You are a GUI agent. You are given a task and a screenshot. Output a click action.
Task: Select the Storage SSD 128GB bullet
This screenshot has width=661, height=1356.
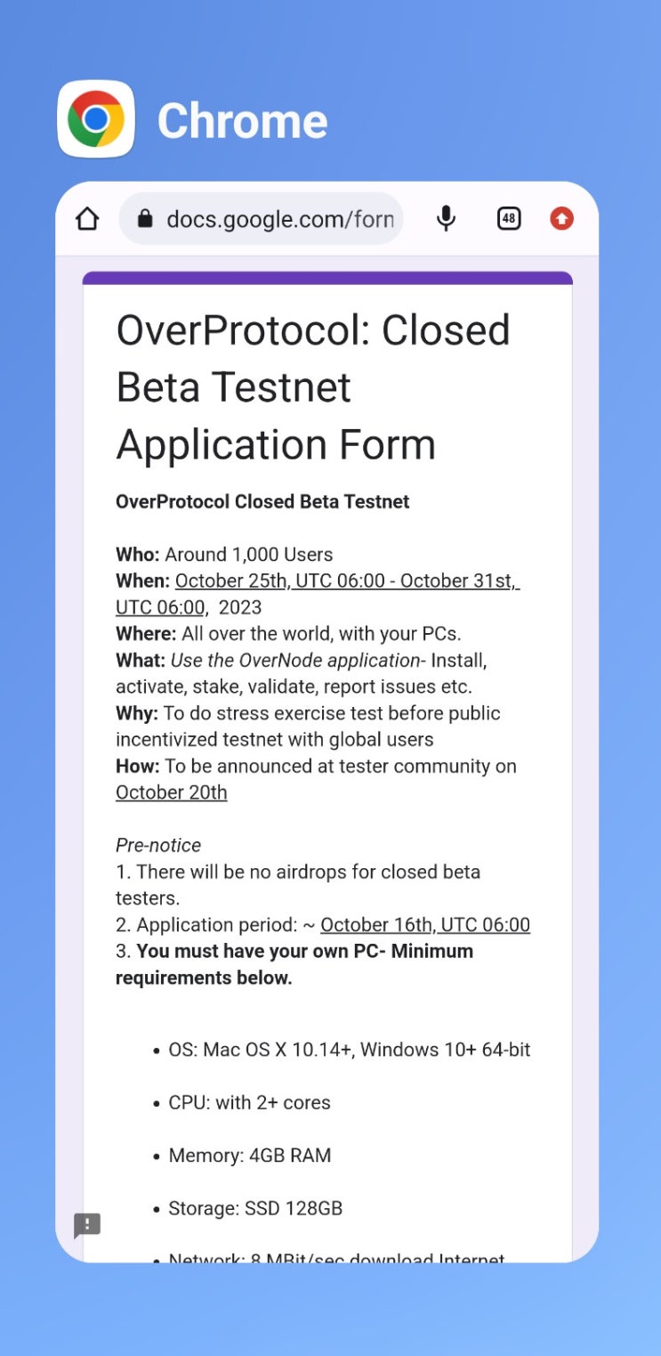click(x=255, y=1208)
